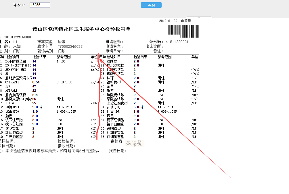Click the B超 result value 47
The height and width of the screenshot is (194, 289).
point(34,86)
